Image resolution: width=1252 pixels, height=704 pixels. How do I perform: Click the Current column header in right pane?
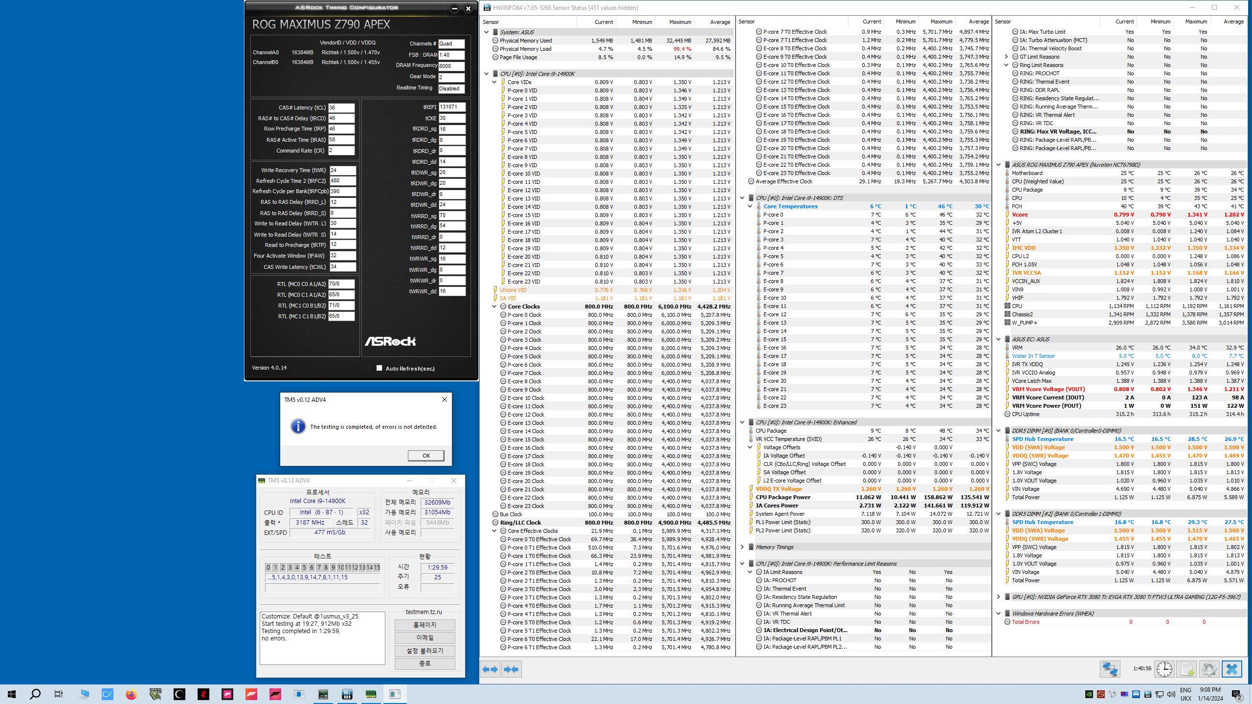pos(1118,22)
